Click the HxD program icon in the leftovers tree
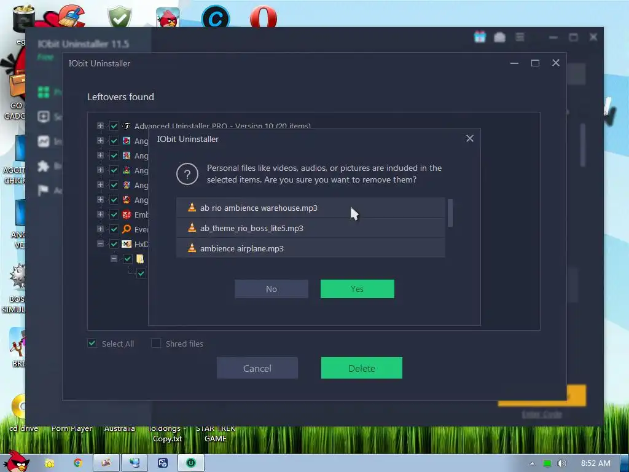Image resolution: width=629 pixels, height=472 pixels. [x=127, y=244]
